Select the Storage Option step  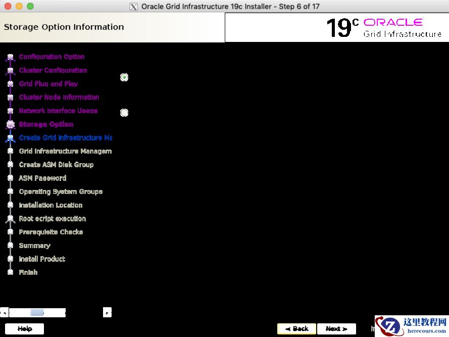(46, 124)
